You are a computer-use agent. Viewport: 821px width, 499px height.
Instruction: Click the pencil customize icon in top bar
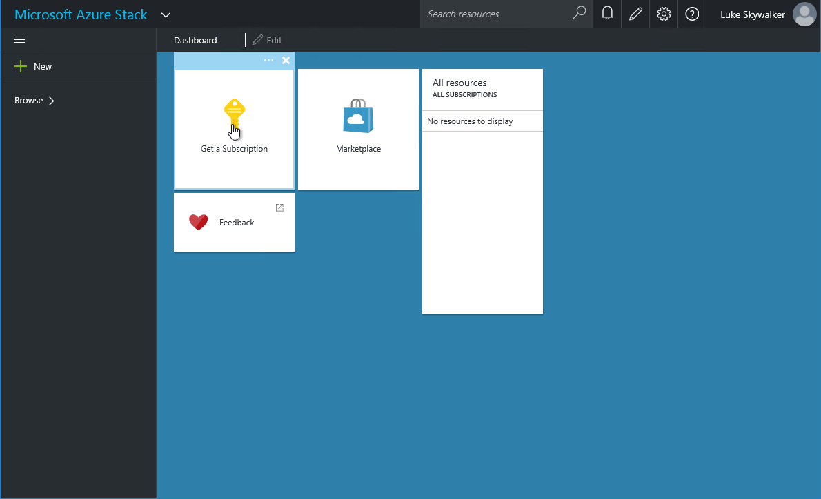tap(635, 14)
